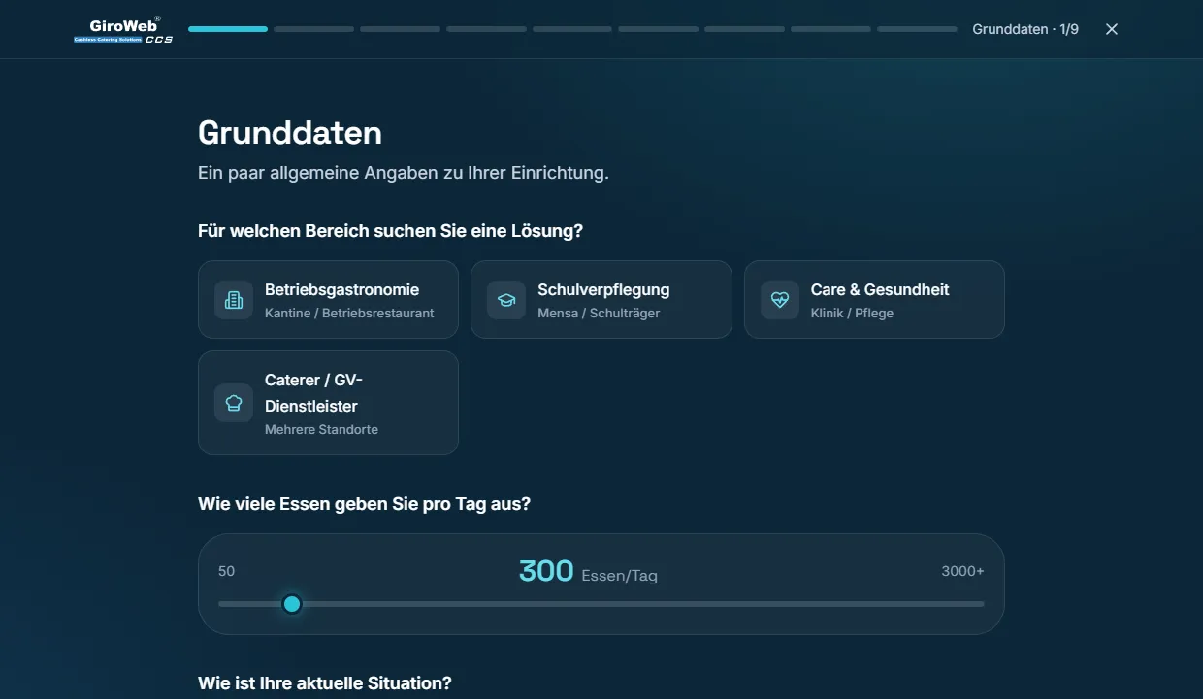Screen dimensions: 1203x699
Task: Click 'Wie ist Ihre aktuelle Situation?' heading
Action: click(325, 683)
